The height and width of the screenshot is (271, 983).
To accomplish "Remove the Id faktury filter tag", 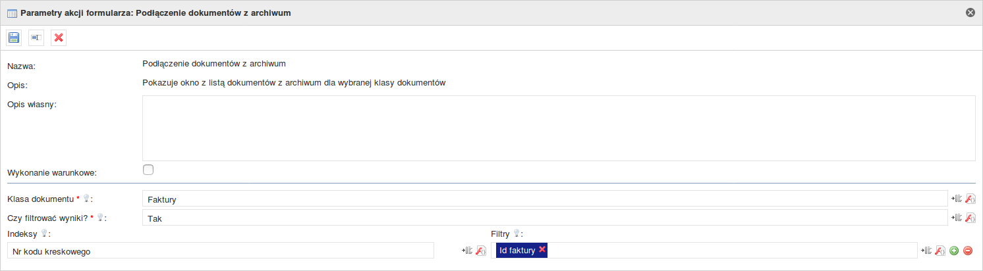I will point(542,249).
